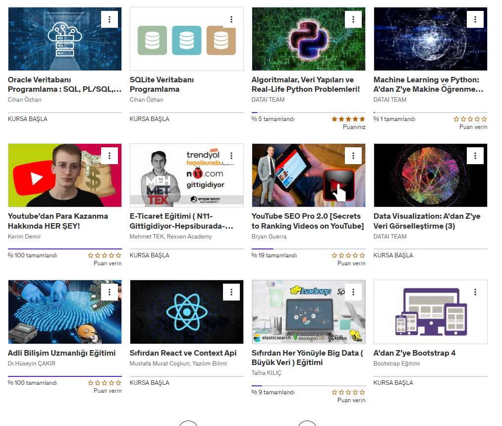Open three-dot menu on Data Visualization course

pos(475,156)
